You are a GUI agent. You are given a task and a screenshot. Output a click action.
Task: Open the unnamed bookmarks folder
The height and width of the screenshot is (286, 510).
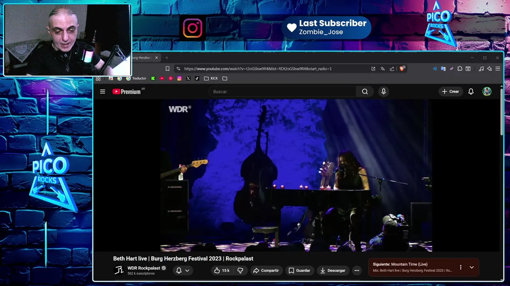click(x=225, y=78)
